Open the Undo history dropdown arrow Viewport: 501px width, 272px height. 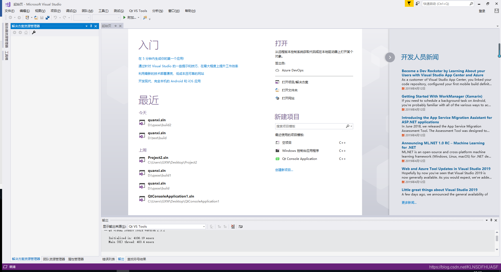pyautogui.click(x=60, y=18)
